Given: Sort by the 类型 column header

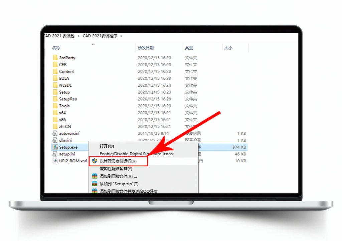Looking at the screenshot, I should point(189,48).
